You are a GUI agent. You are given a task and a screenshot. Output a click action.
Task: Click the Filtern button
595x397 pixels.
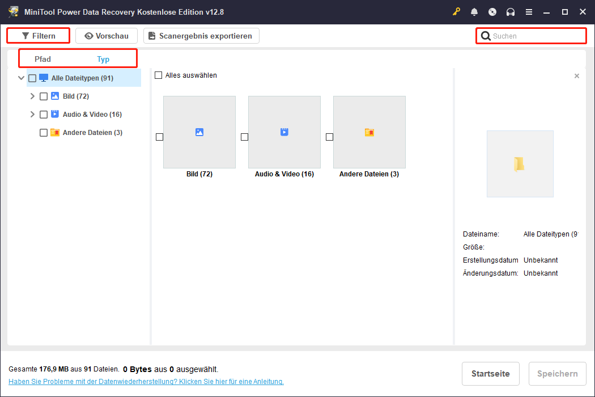[39, 36]
